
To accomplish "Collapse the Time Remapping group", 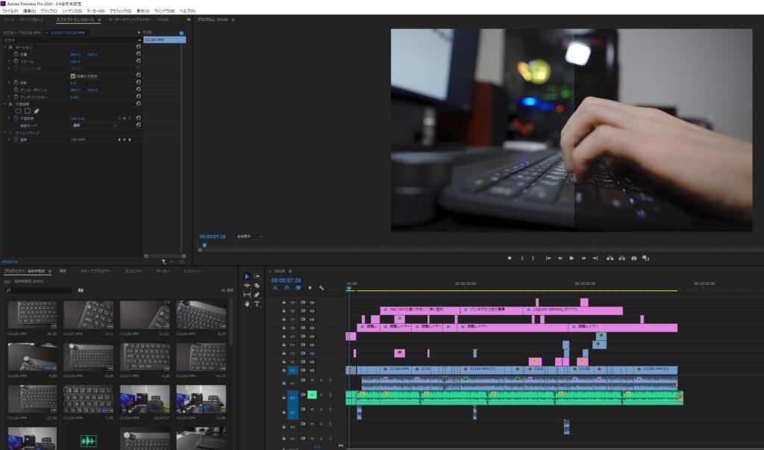I will click(x=5, y=133).
